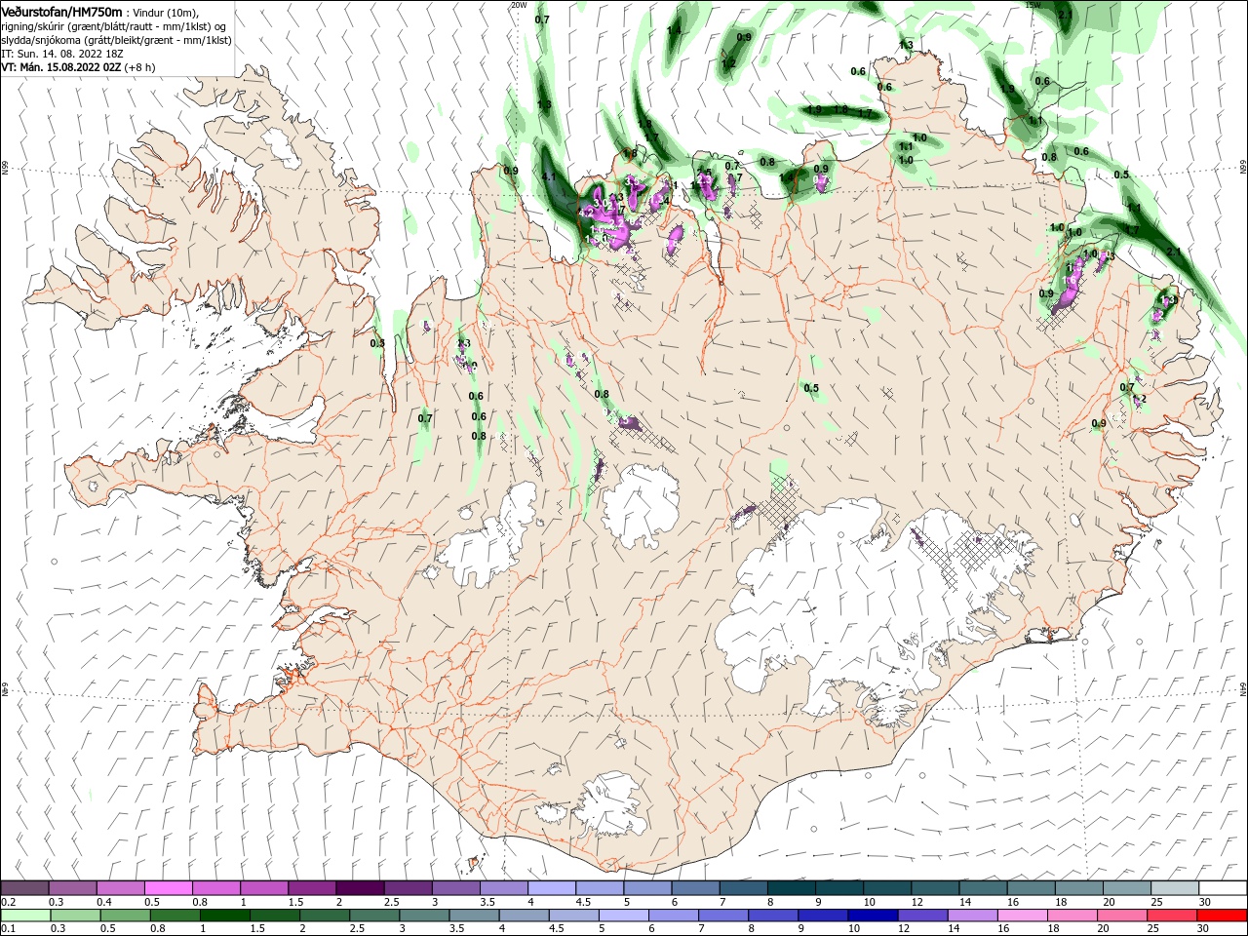Click the lavender swatch labeled 5 in the bottom legend row
Image resolution: width=1248 pixels, height=936 pixels.
[622, 916]
